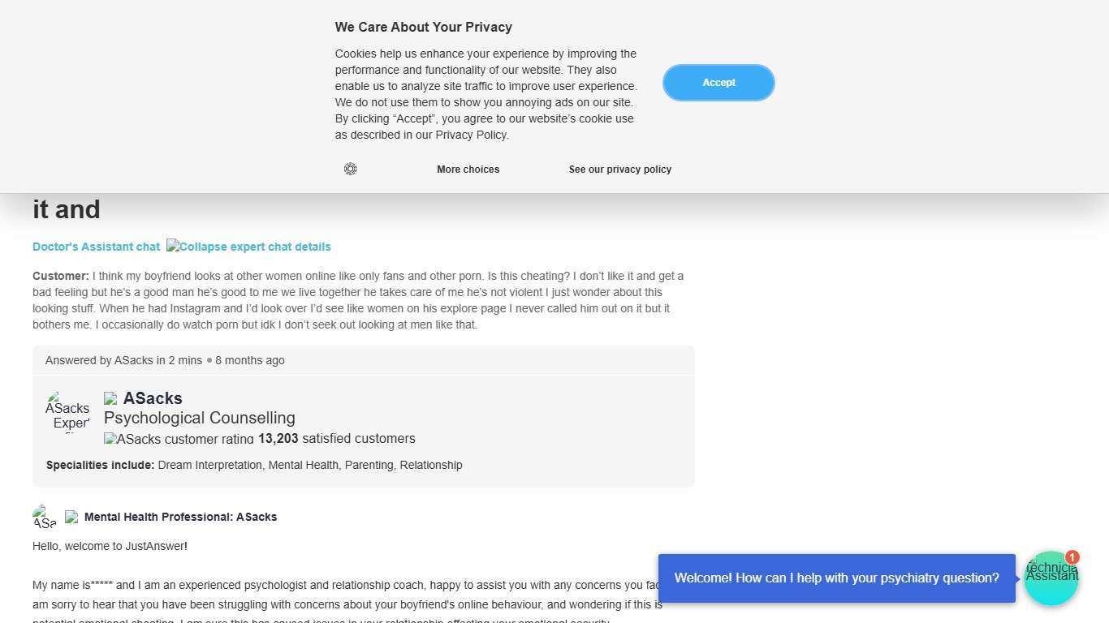Accept the cookie privacy notice
This screenshot has height=623, width=1109.
[718, 83]
